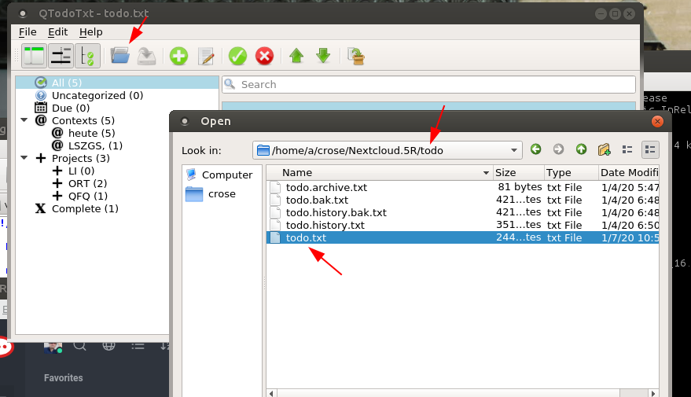This screenshot has width=691, height=397.
Task: Switch to detail view in Open dialog
Action: point(650,150)
